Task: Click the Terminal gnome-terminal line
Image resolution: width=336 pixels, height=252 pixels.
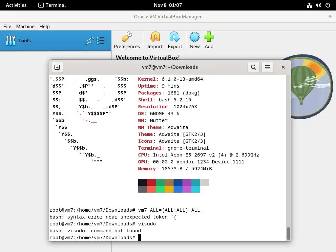Action: pyautogui.click(x=173, y=148)
